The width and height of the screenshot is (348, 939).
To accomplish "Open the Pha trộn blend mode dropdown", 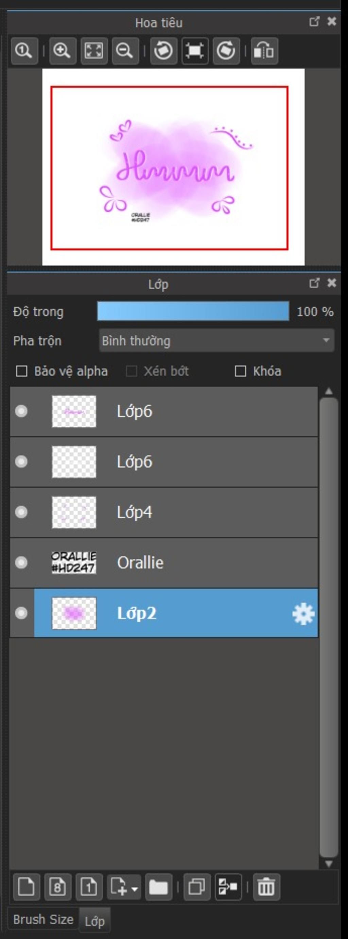I will (216, 341).
